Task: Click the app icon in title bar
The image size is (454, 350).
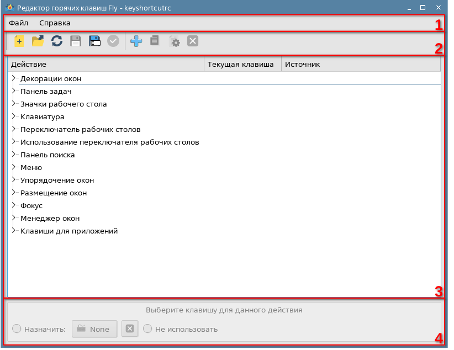Action: [10, 7]
